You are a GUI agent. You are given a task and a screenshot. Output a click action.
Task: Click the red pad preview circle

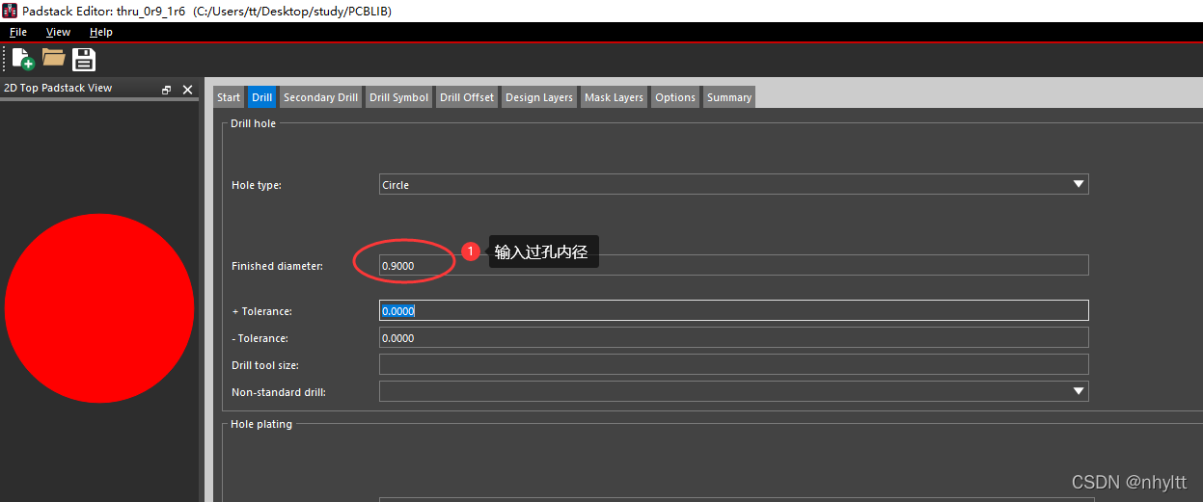[99, 308]
